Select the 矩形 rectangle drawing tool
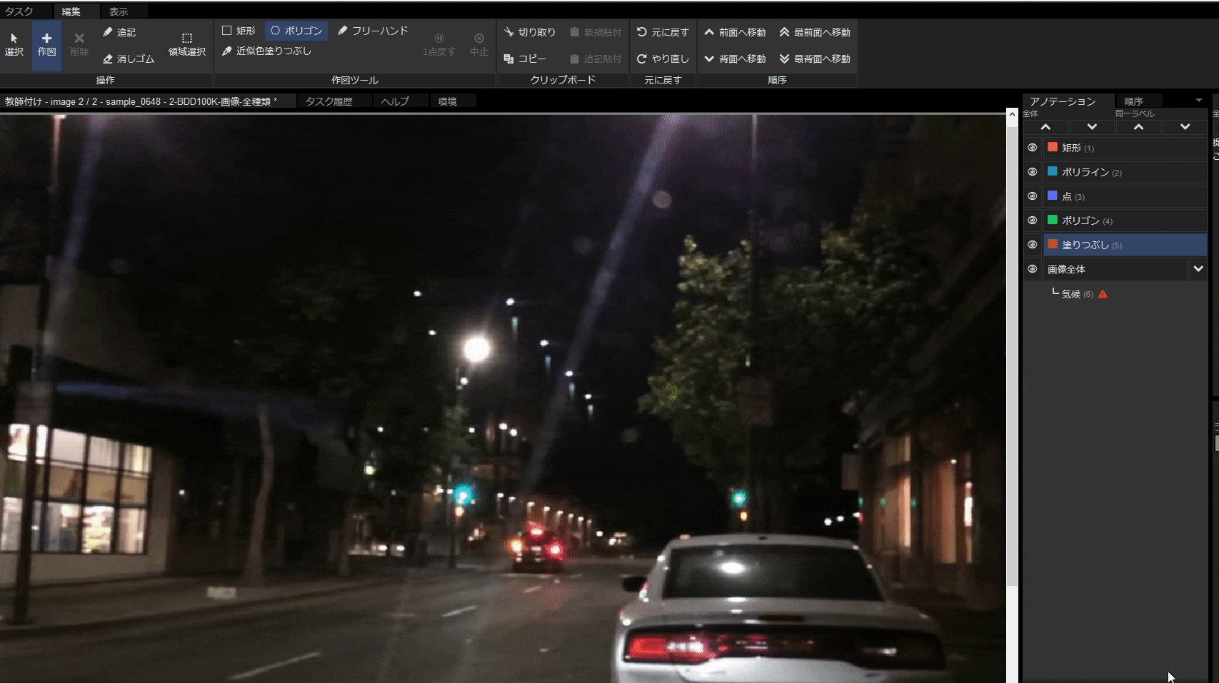The width and height of the screenshot is (1219, 683). pyautogui.click(x=239, y=31)
